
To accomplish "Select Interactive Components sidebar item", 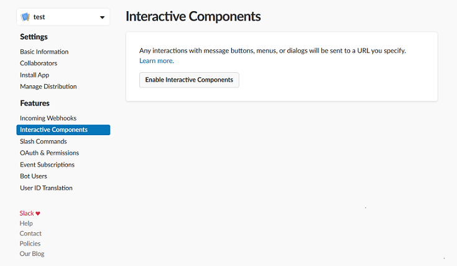I will coord(53,130).
